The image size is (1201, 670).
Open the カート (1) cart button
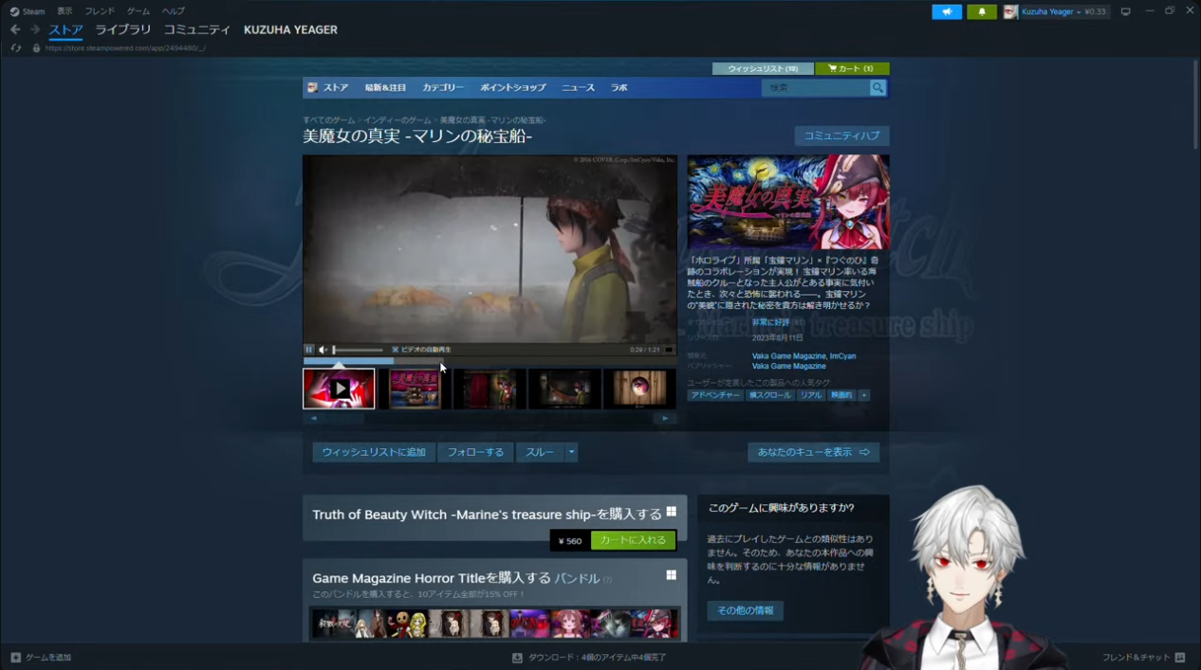point(852,68)
